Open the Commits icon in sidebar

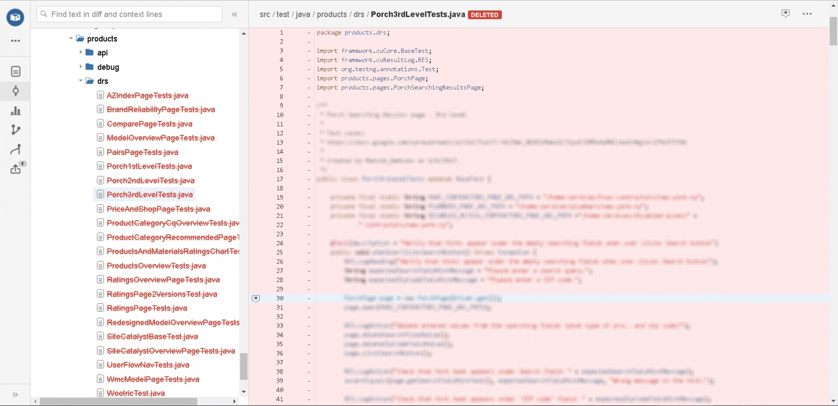(x=16, y=91)
